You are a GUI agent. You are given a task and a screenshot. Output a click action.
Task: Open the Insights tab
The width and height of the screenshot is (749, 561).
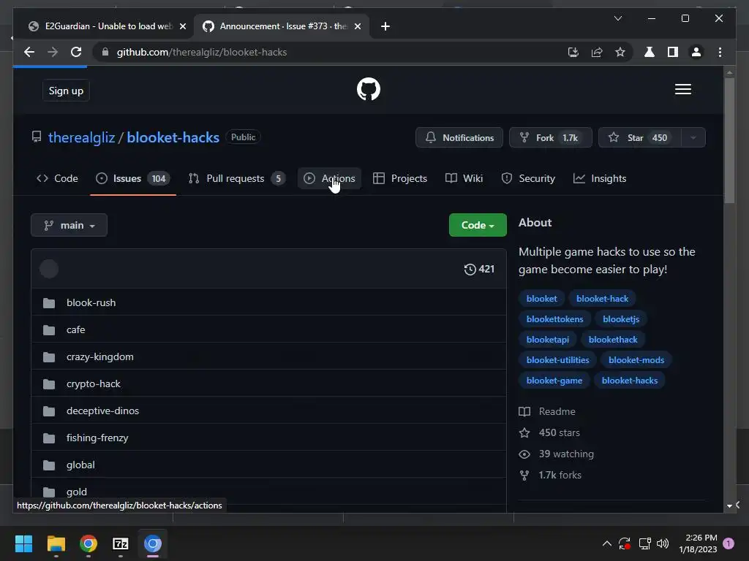600,178
